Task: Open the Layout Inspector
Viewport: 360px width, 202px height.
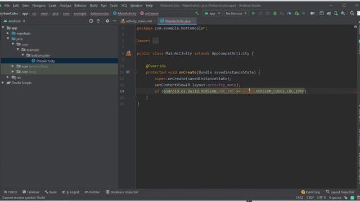Action: click(340, 192)
